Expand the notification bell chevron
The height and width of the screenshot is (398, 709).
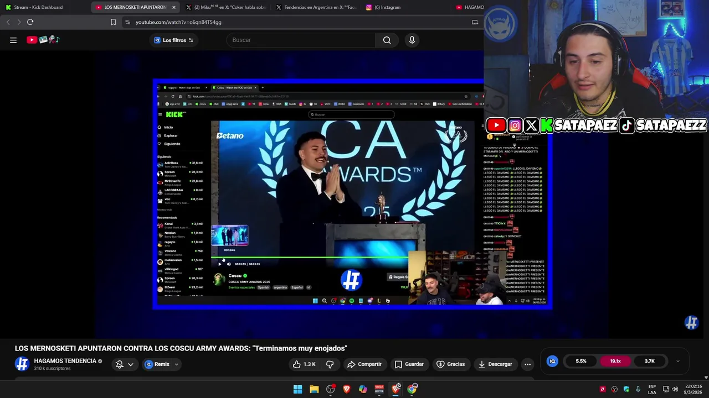(131, 364)
